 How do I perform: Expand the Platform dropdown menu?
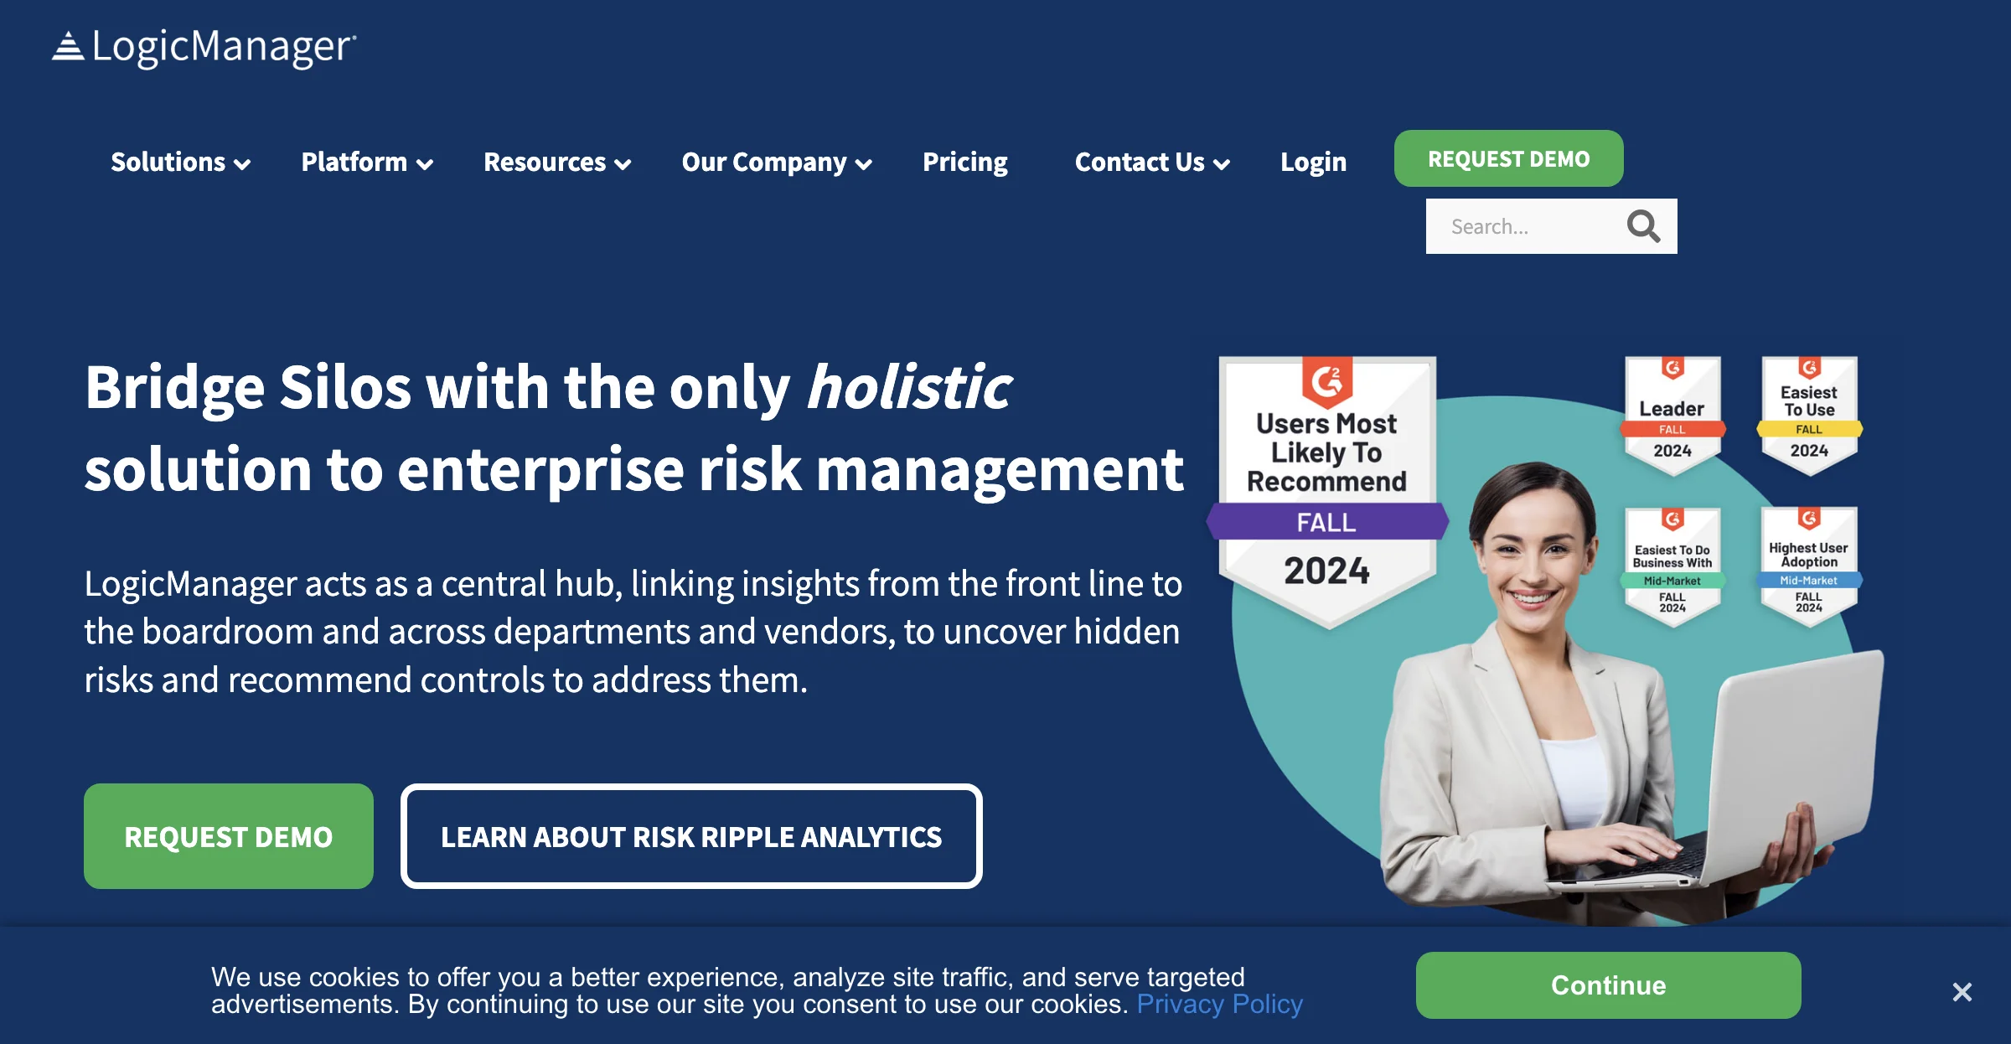pyautogui.click(x=366, y=161)
